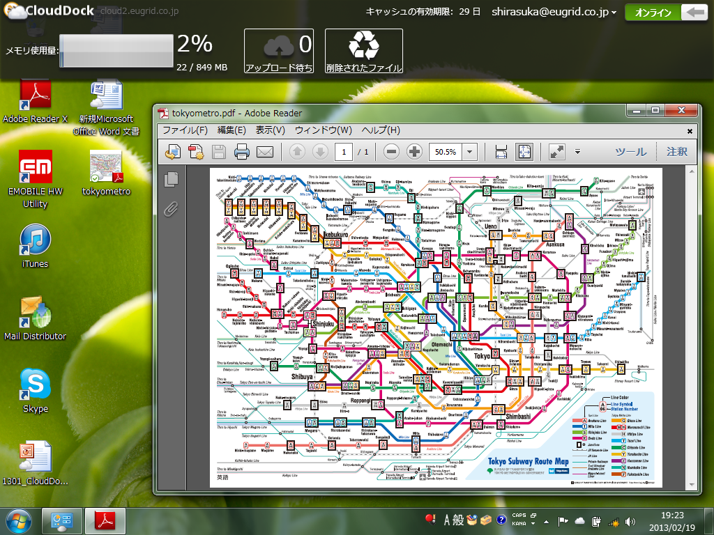Click the network signal tray icon
This screenshot has height=535, width=714.
(614, 521)
